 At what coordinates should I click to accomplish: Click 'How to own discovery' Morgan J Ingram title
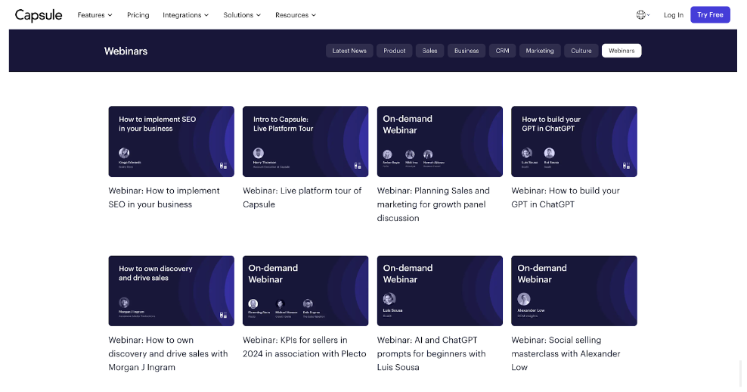pos(168,353)
